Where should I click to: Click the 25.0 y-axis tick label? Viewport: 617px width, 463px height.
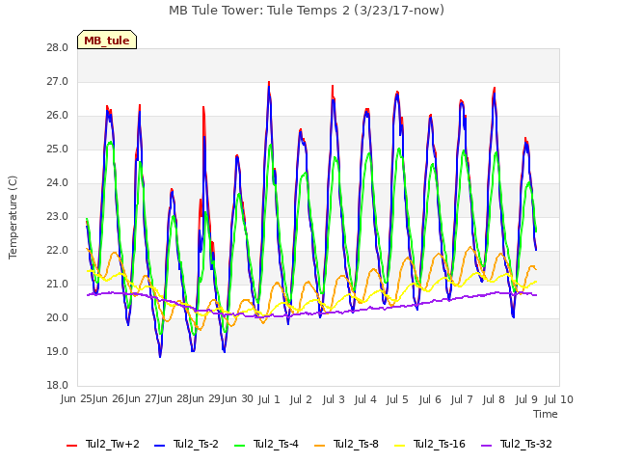coord(58,150)
